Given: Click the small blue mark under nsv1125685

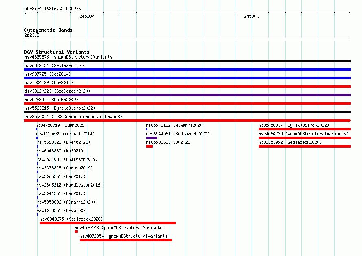Looking at the screenshot, I should point(37,138).
